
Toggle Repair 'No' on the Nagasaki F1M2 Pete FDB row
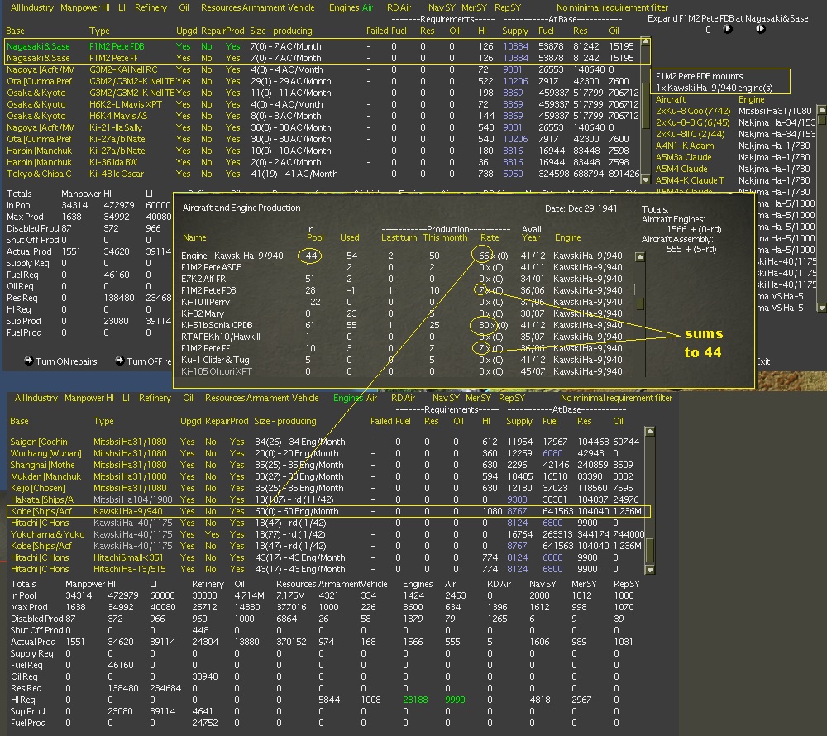206,46
